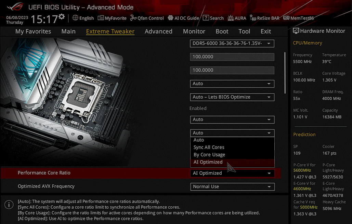Open the 'Auto – Lets BIOS Optimize' dropdown
This screenshot has height=224, width=352.
[232, 97]
